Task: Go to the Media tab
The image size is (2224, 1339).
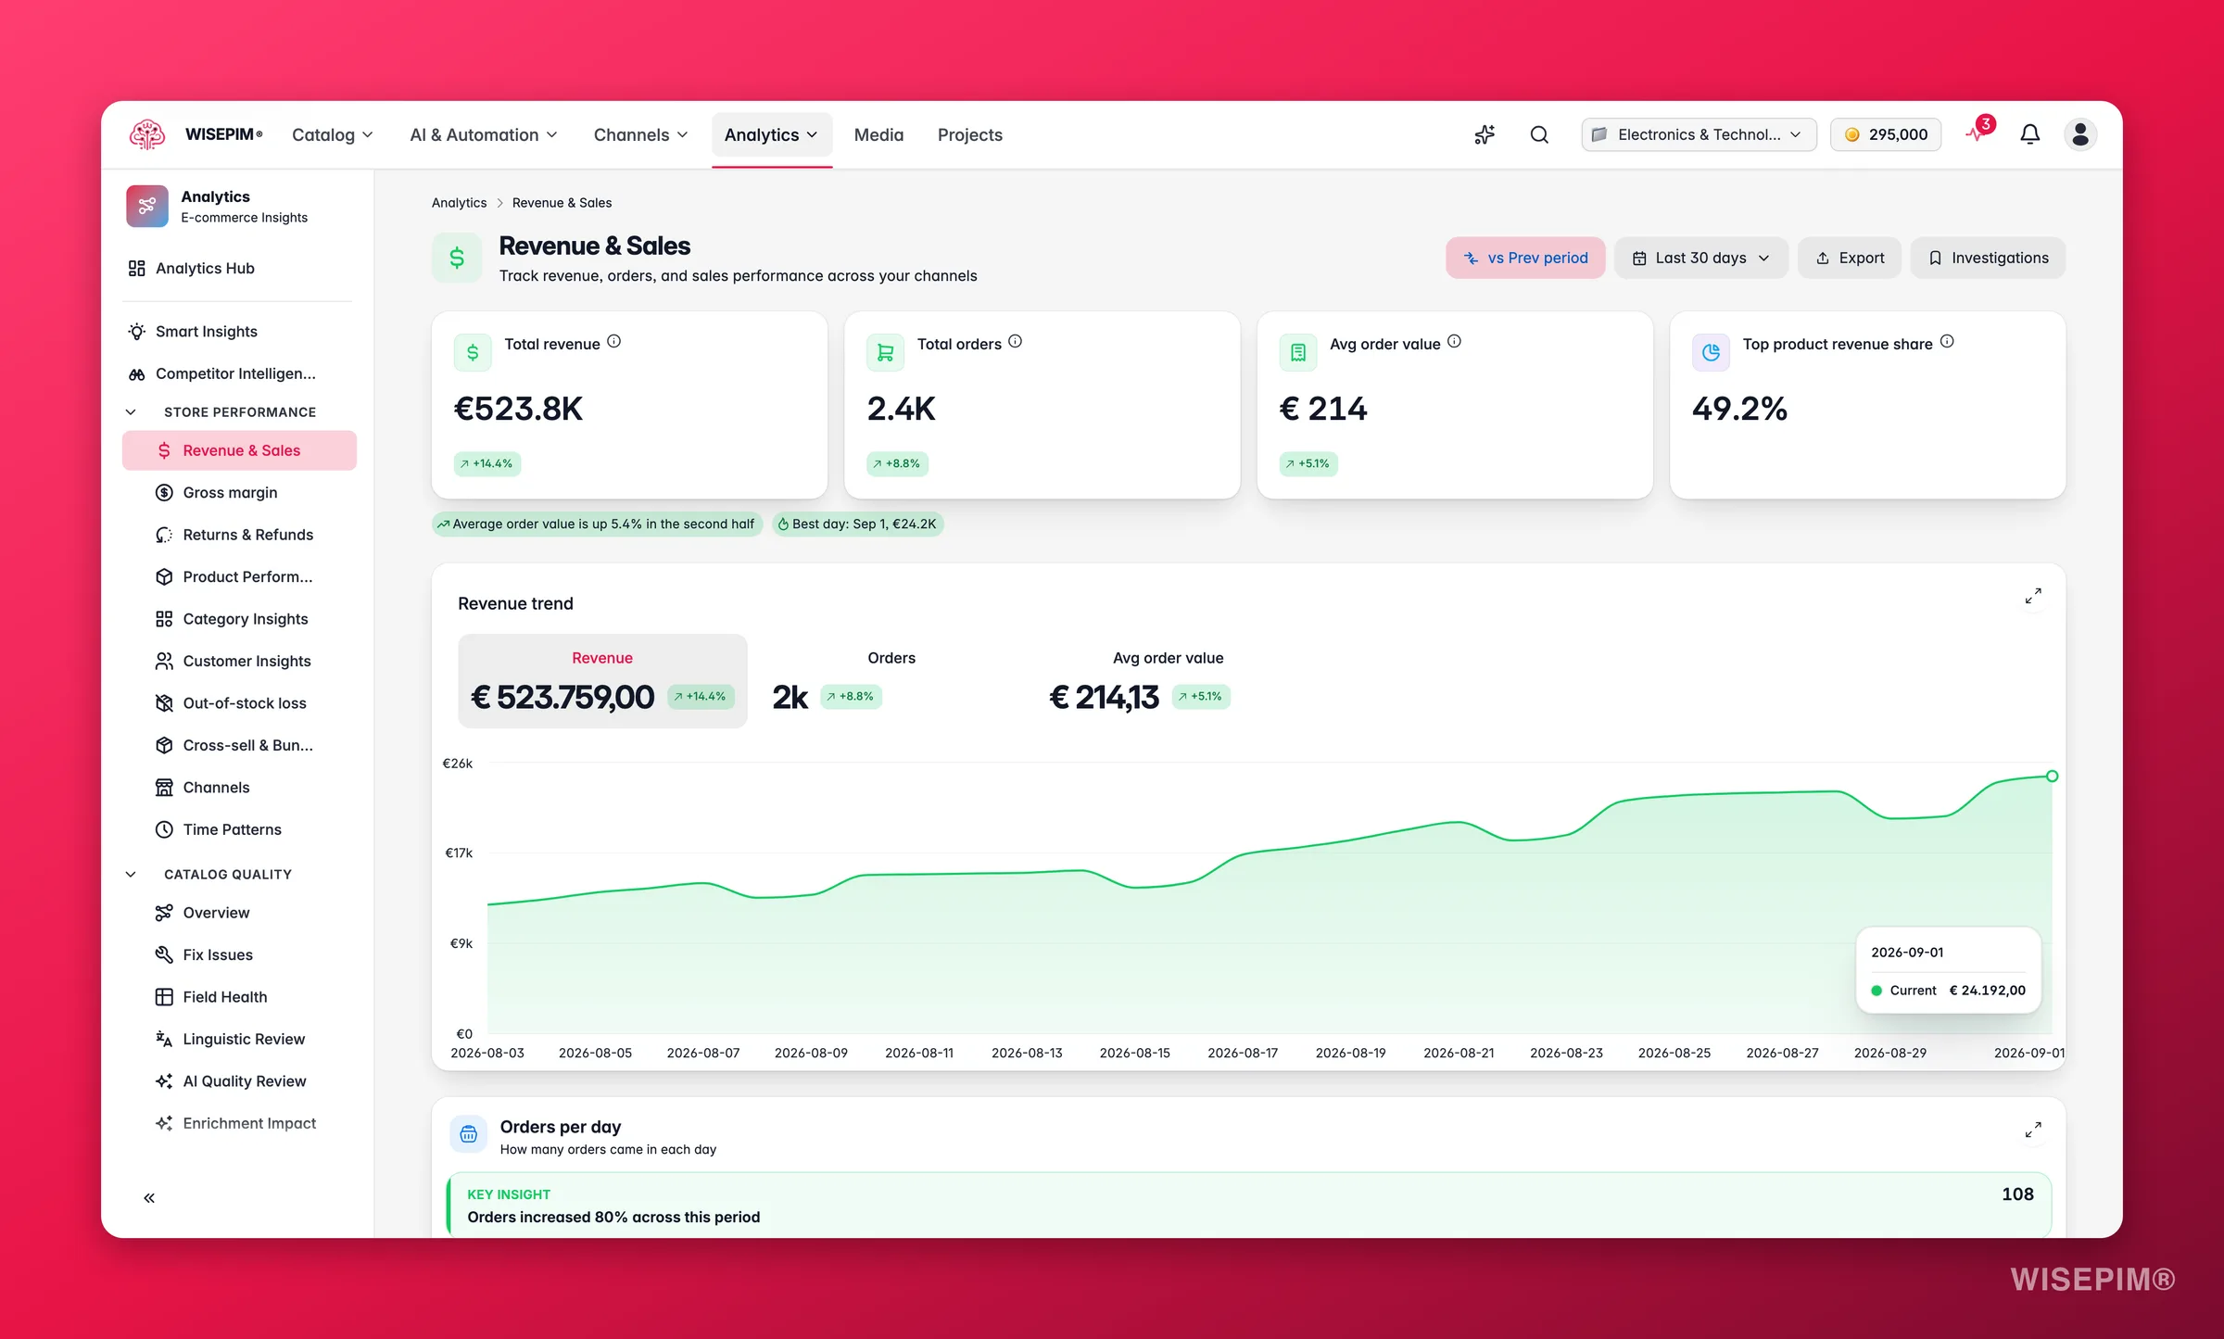Action: point(878,134)
